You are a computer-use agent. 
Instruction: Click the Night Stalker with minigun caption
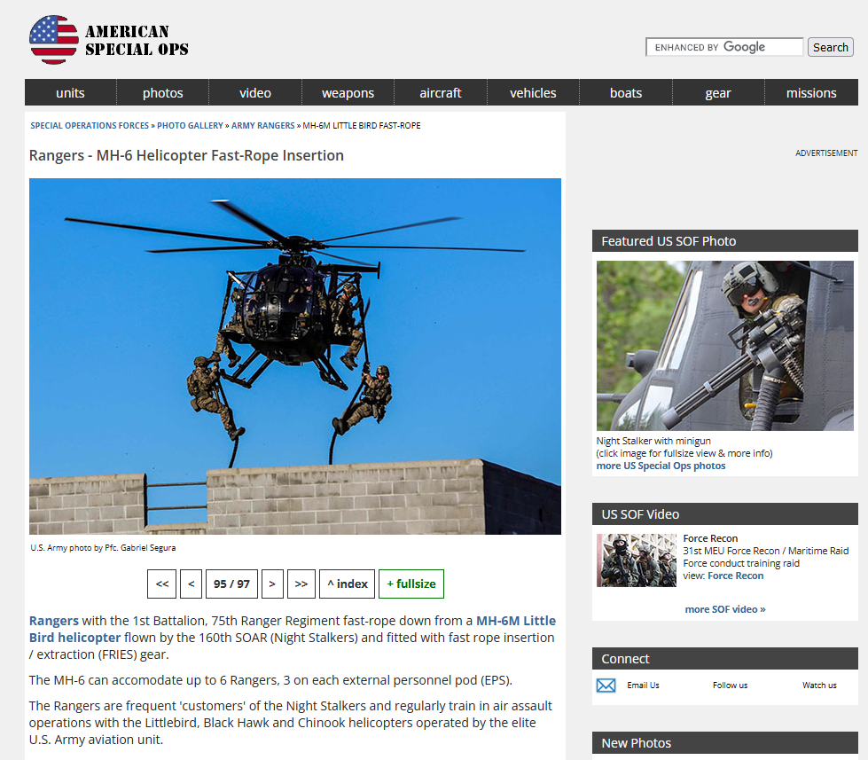pos(653,441)
